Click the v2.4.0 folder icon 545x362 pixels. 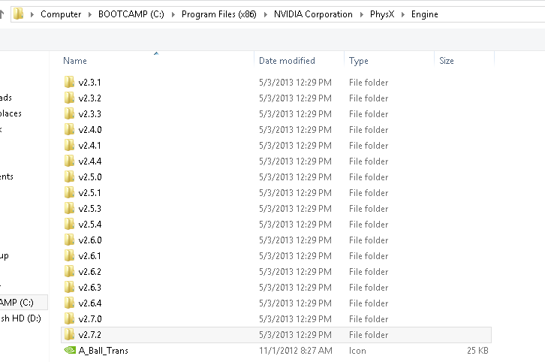pos(69,129)
